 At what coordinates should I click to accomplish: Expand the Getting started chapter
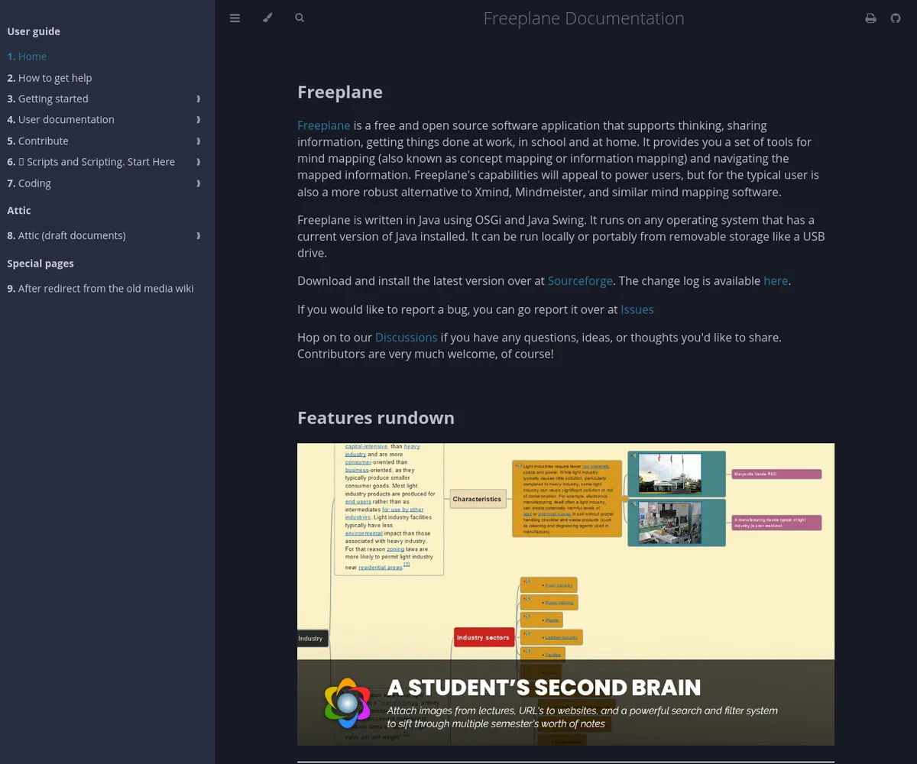click(x=199, y=99)
